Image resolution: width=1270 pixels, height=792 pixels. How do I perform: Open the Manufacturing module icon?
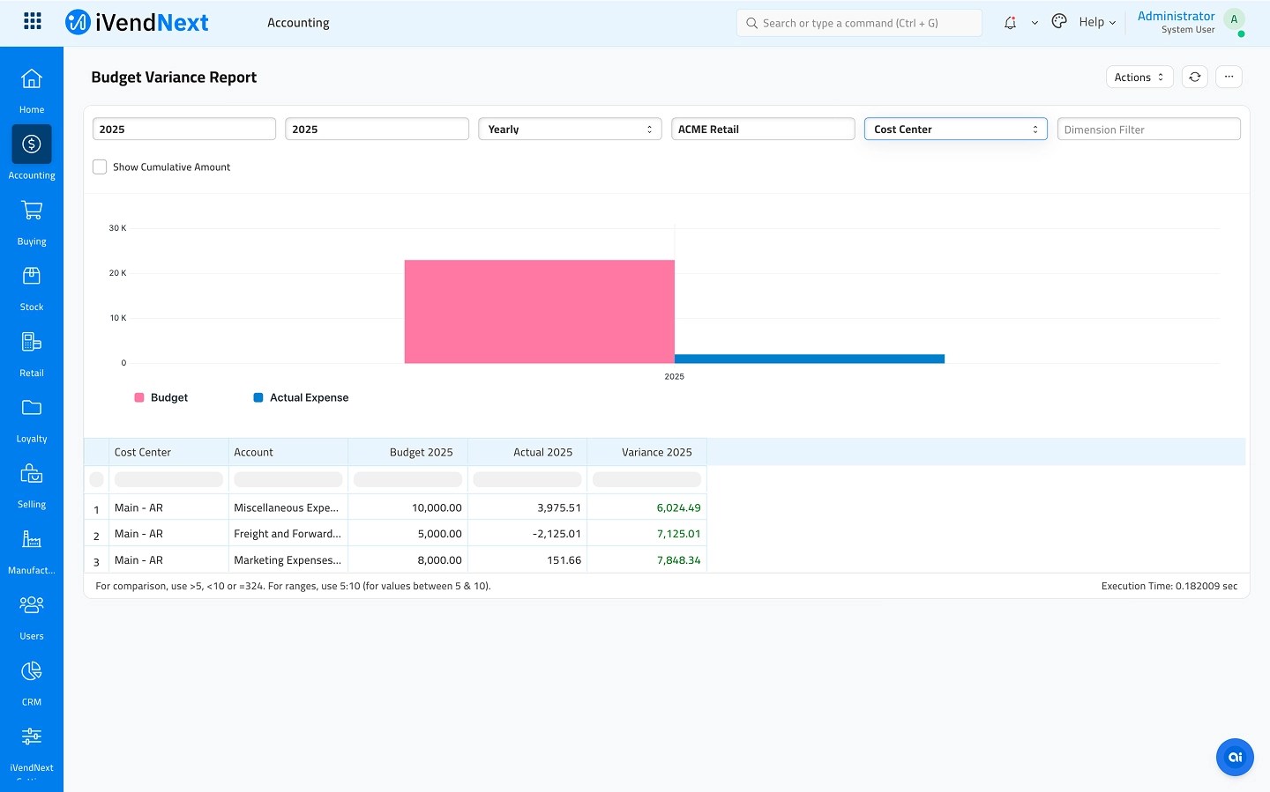tap(32, 539)
